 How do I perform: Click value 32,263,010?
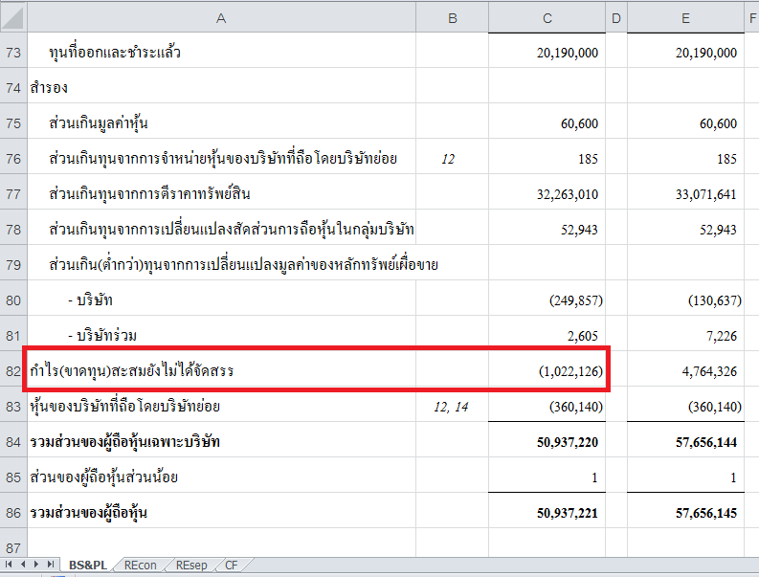coord(568,194)
